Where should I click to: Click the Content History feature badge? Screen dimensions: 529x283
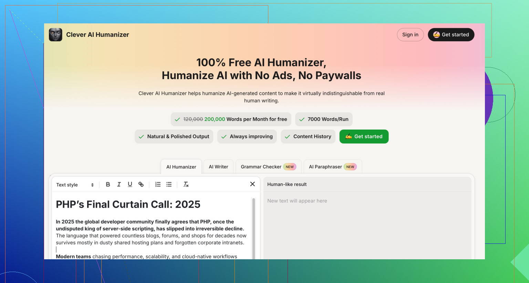click(x=308, y=137)
